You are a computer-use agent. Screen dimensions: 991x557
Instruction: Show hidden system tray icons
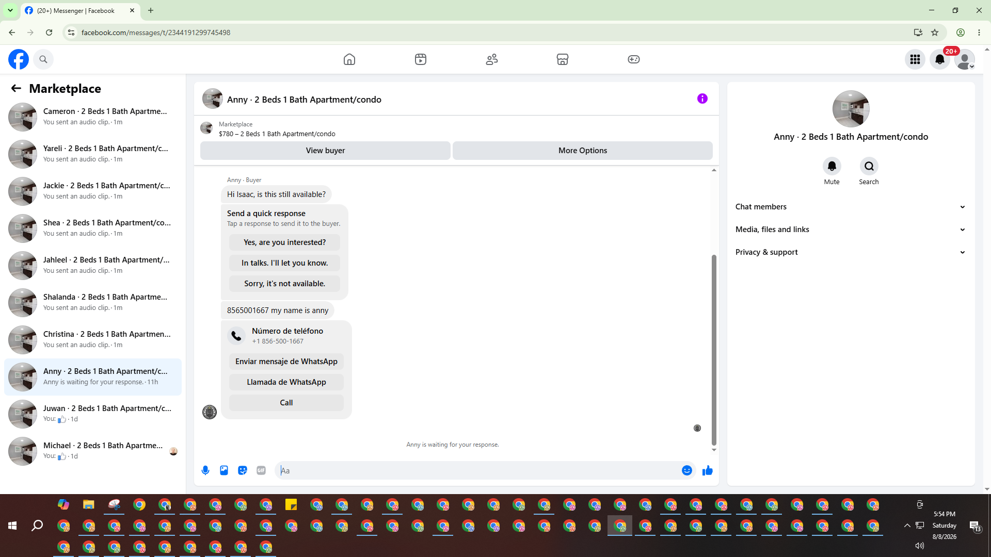click(x=907, y=526)
